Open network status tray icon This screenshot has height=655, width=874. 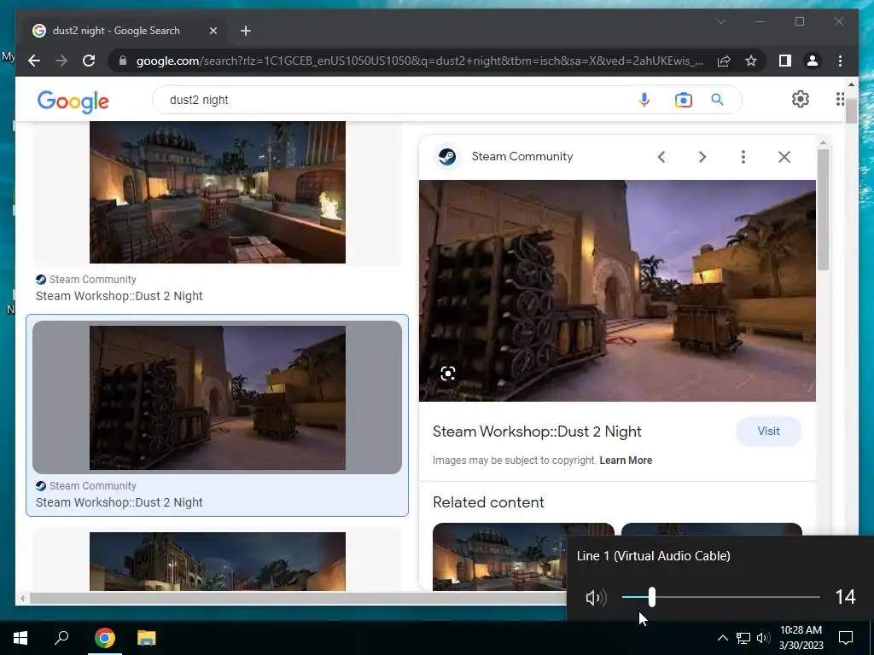click(743, 638)
